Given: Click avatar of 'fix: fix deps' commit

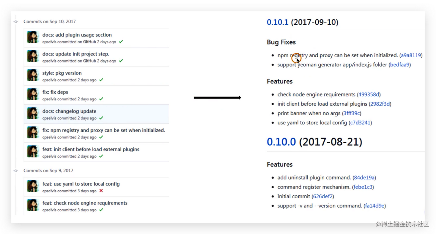Looking at the screenshot, I should click(x=33, y=94).
